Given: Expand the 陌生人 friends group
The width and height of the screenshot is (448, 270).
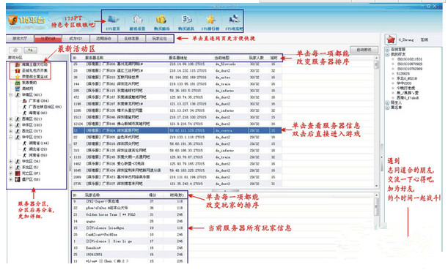Looking at the screenshot, I should tap(387, 102).
